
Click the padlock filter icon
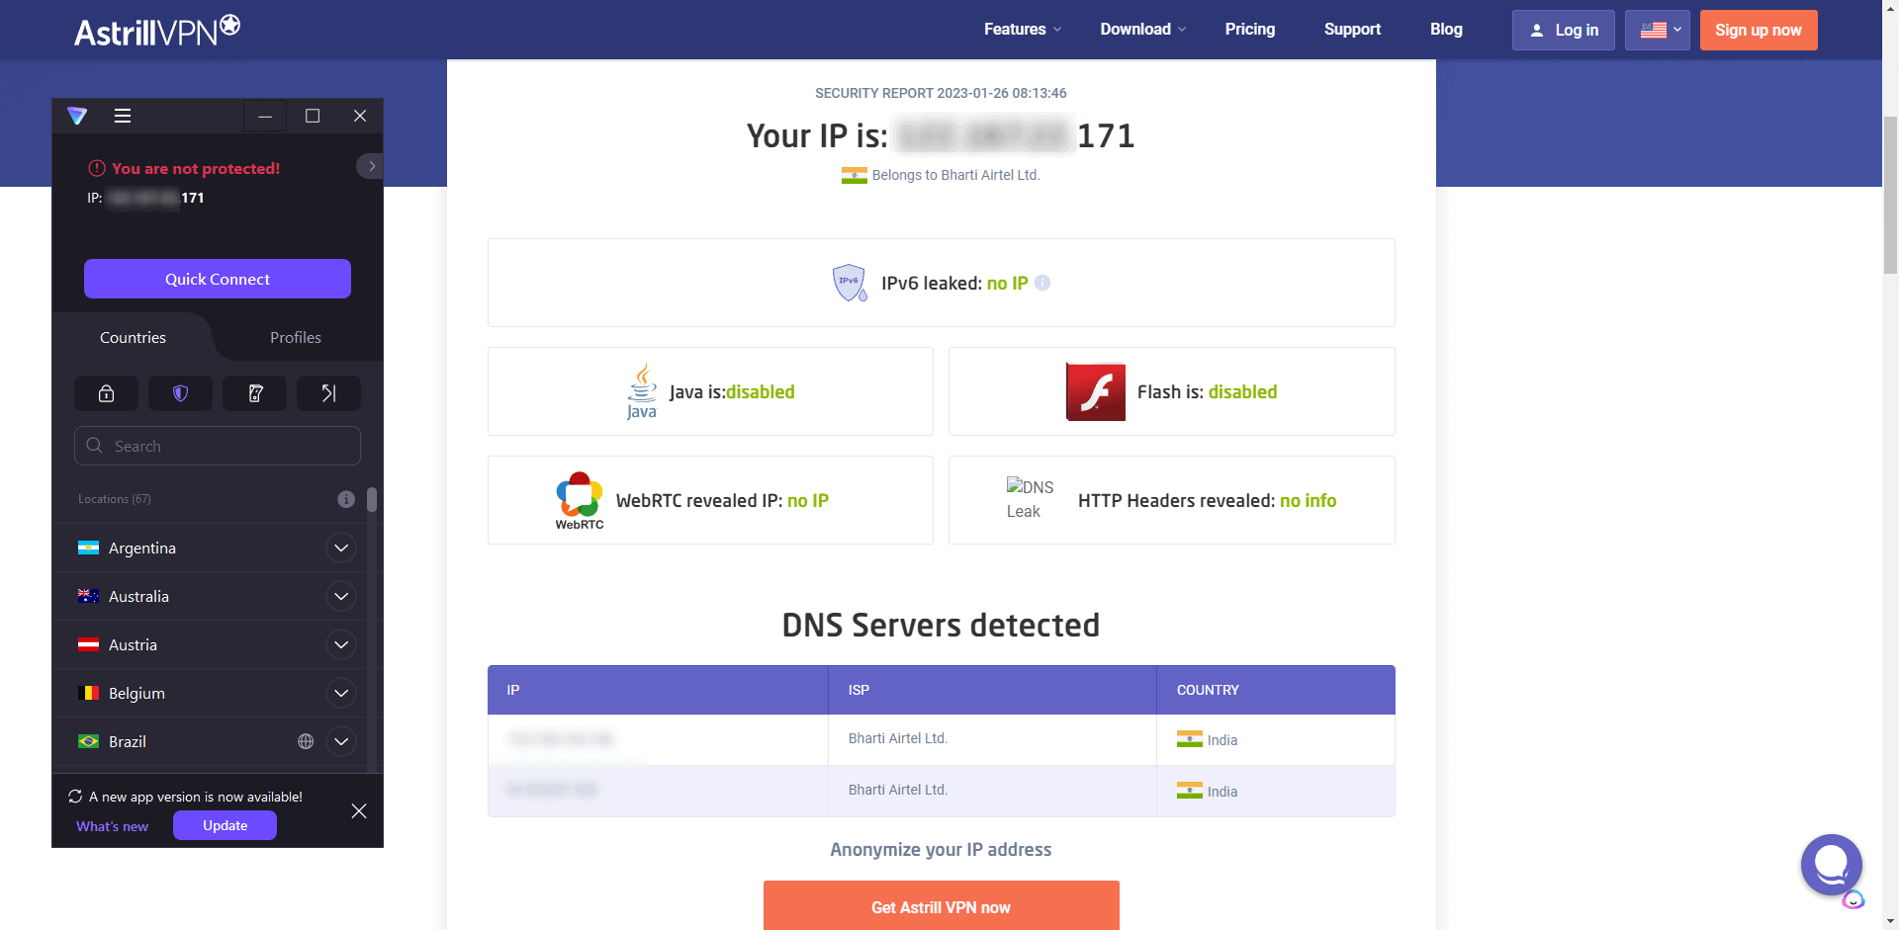pos(106,393)
